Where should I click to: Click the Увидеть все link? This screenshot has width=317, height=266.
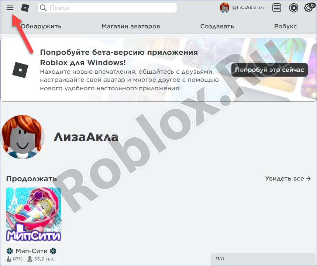click(x=288, y=179)
